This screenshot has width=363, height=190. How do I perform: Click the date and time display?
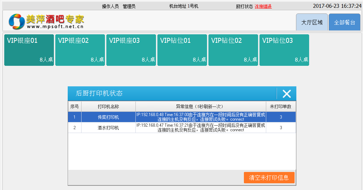pos(337,6)
